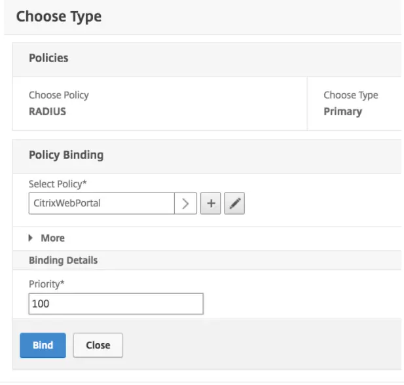Click the Choose Type page title
This screenshot has width=404, height=385.
[59, 17]
